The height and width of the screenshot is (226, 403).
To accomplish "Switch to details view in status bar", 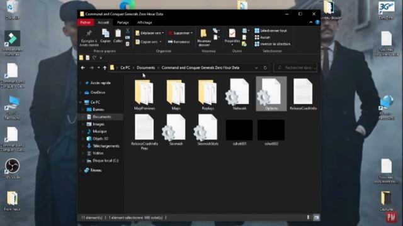I will [309, 218].
